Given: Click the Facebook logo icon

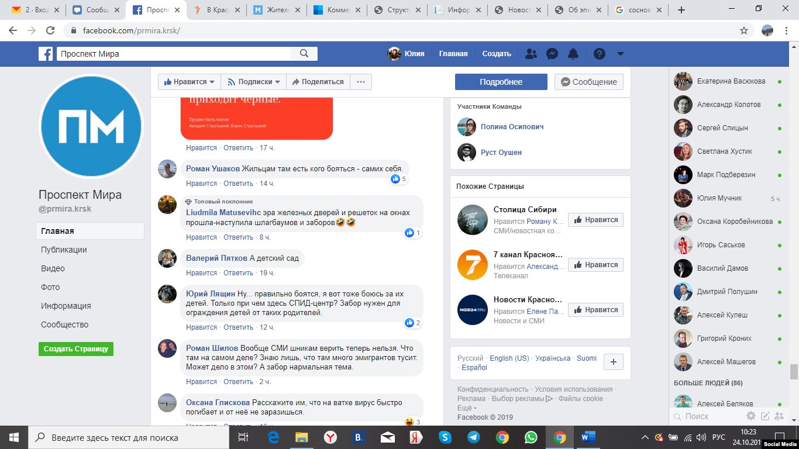Looking at the screenshot, I should (x=46, y=54).
